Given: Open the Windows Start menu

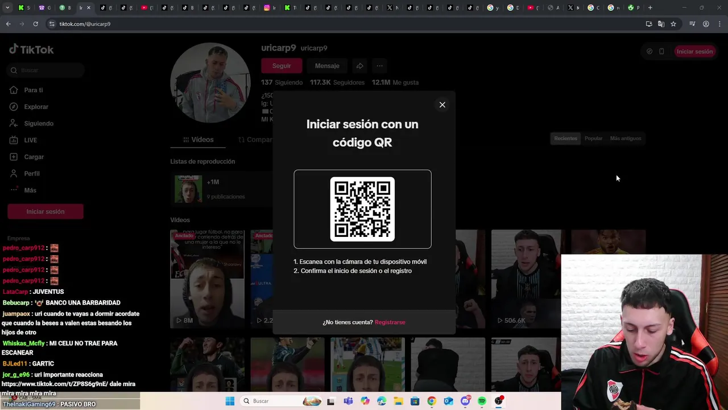Looking at the screenshot, I should tap(230, 401).
